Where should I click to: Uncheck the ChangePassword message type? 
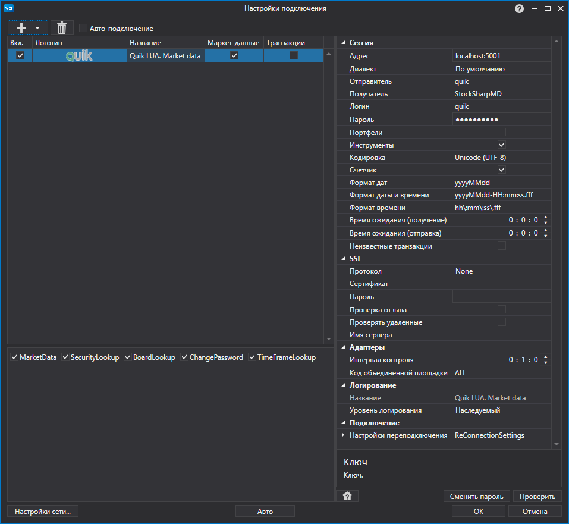pos(184,357)
